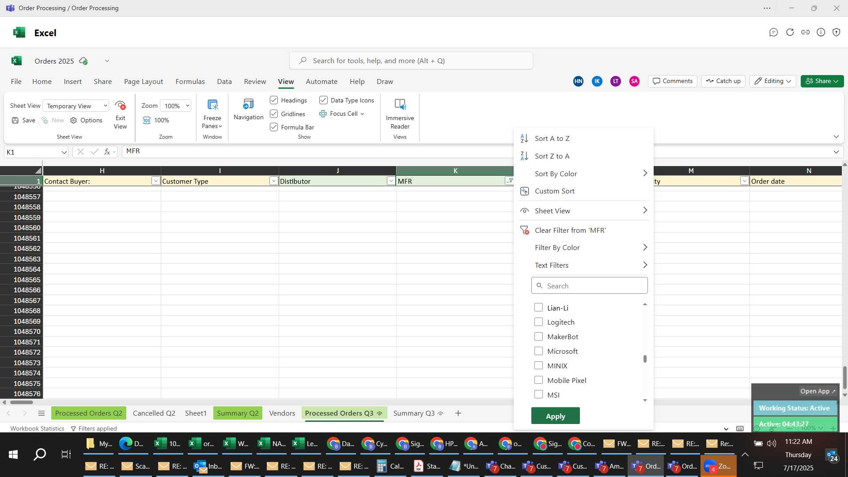Toggle the Gridlines checkbox
This screenshot has height=477, width=848.
point(274,114)
